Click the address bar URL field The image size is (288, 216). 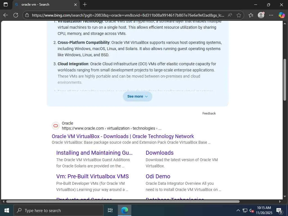click(128, 15)
